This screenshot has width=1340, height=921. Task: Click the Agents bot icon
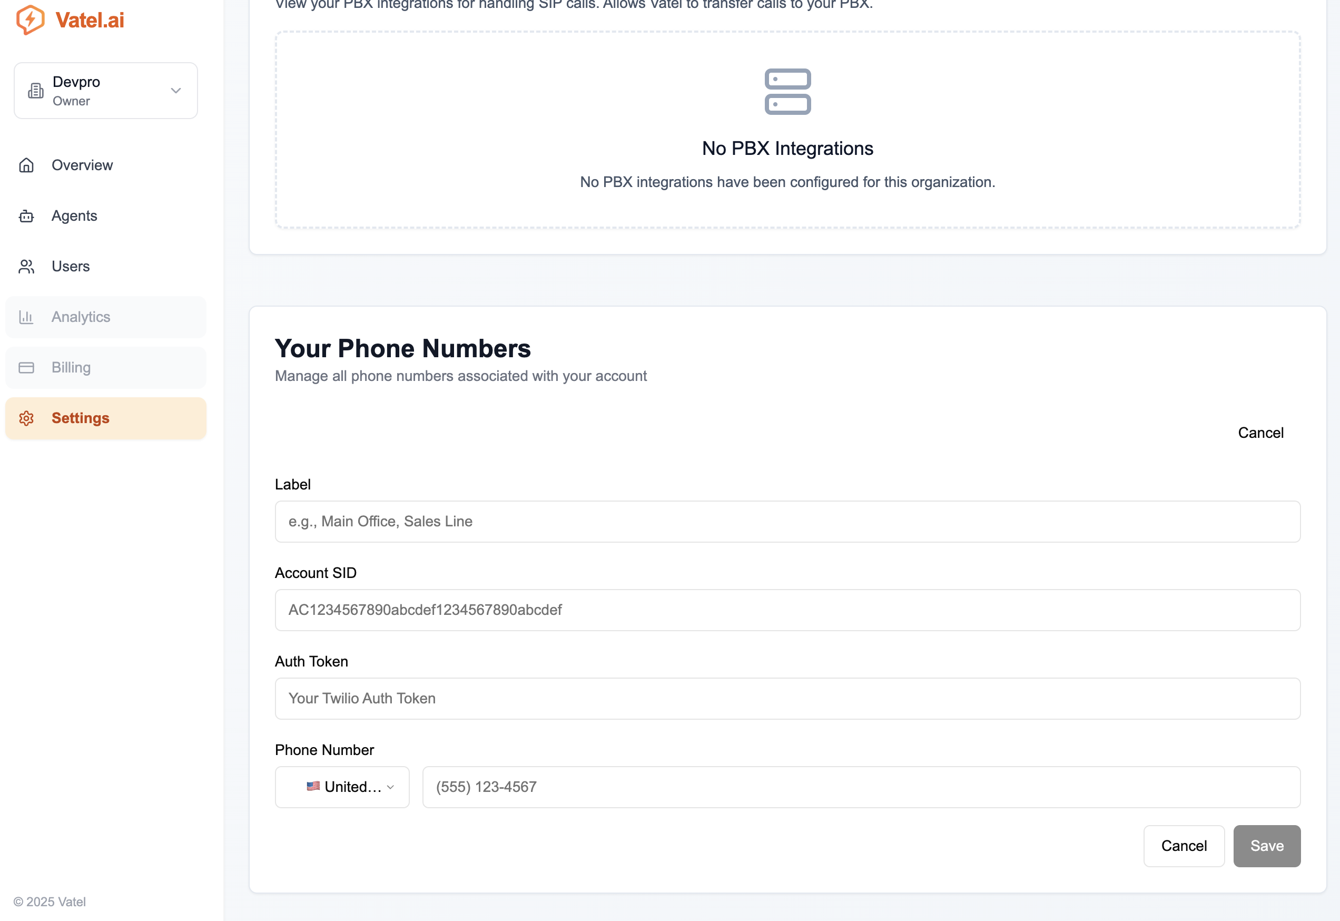click(x=26, y=215)
